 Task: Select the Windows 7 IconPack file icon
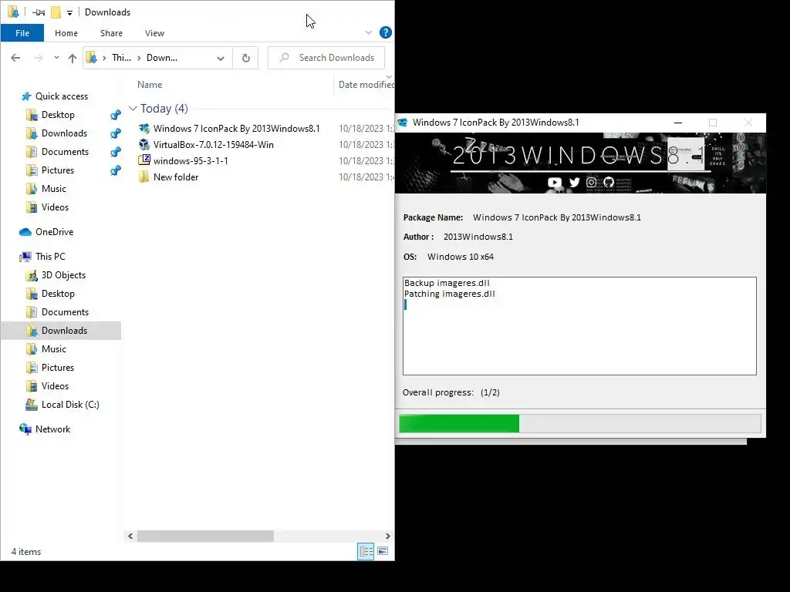tap(144, 129)
